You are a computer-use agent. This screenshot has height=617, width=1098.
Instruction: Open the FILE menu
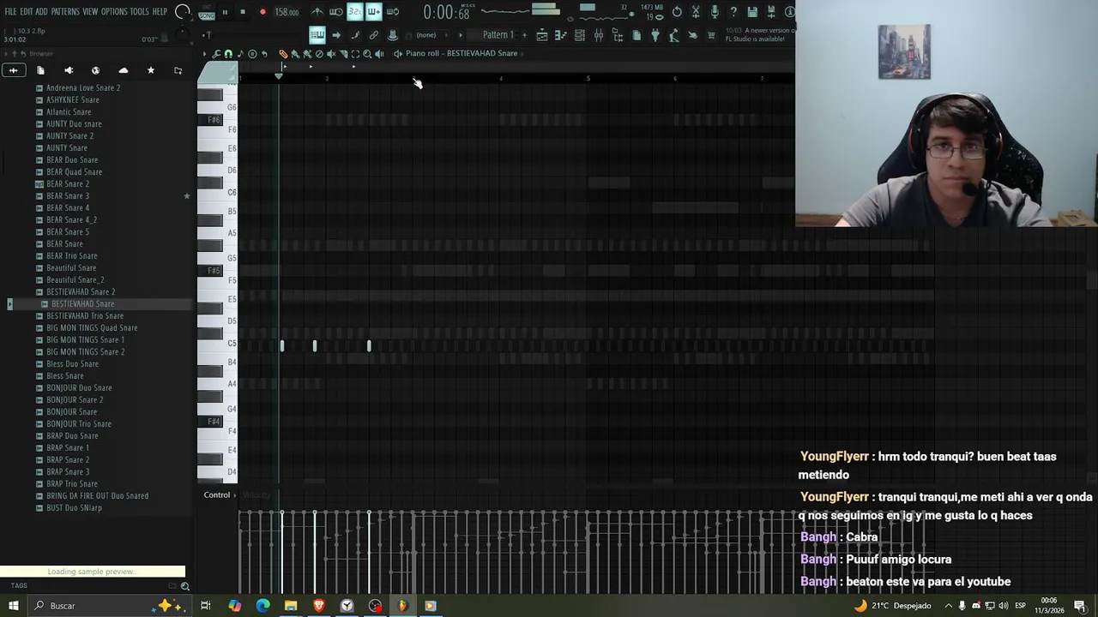point(10,12)
